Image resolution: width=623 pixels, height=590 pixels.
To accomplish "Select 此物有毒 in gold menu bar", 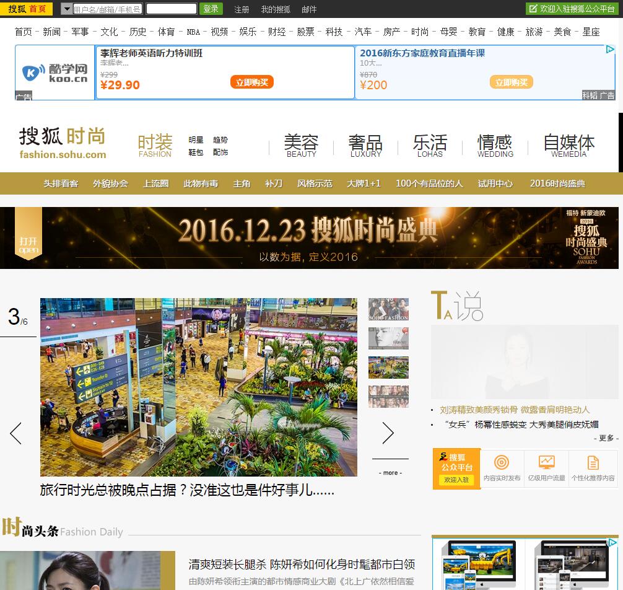I will [x=201, y=183].
